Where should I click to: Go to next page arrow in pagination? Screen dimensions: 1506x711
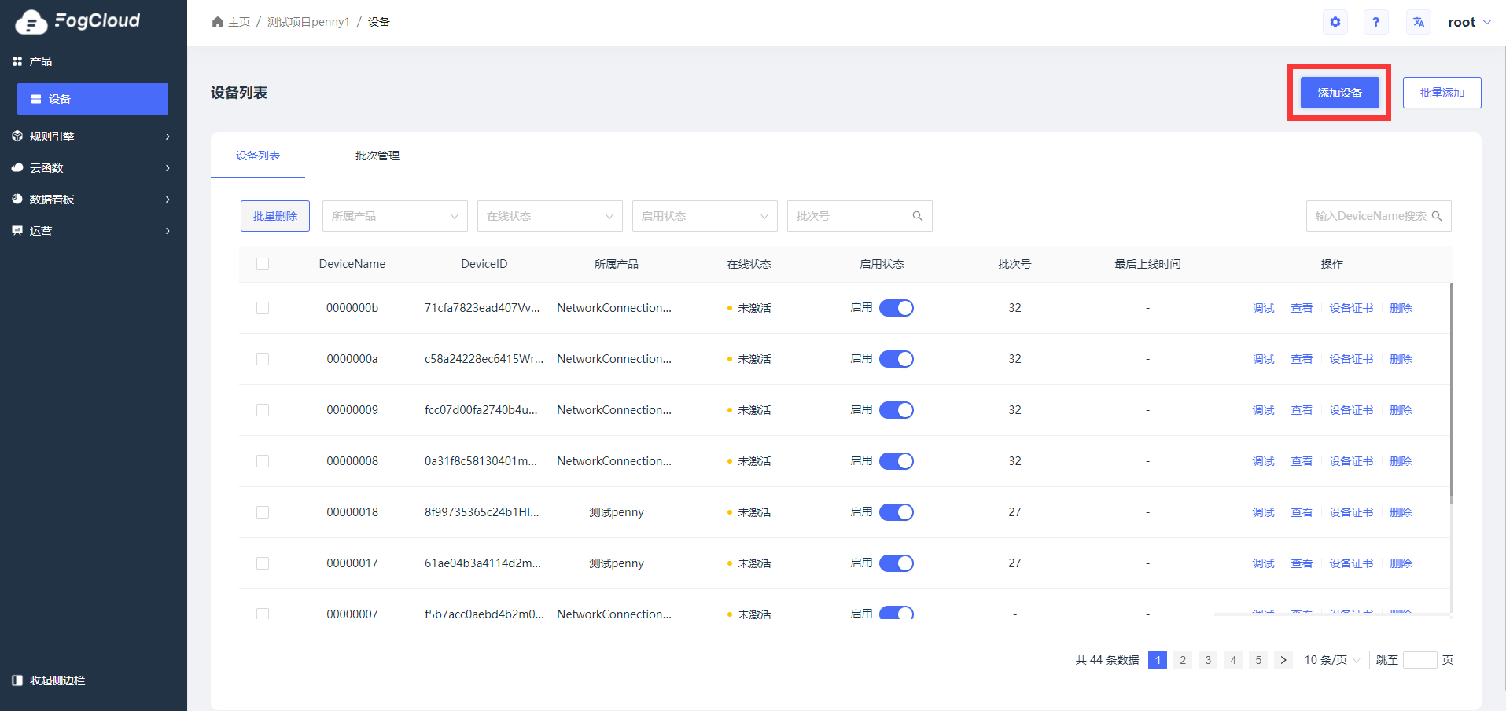coord(1283,660)
